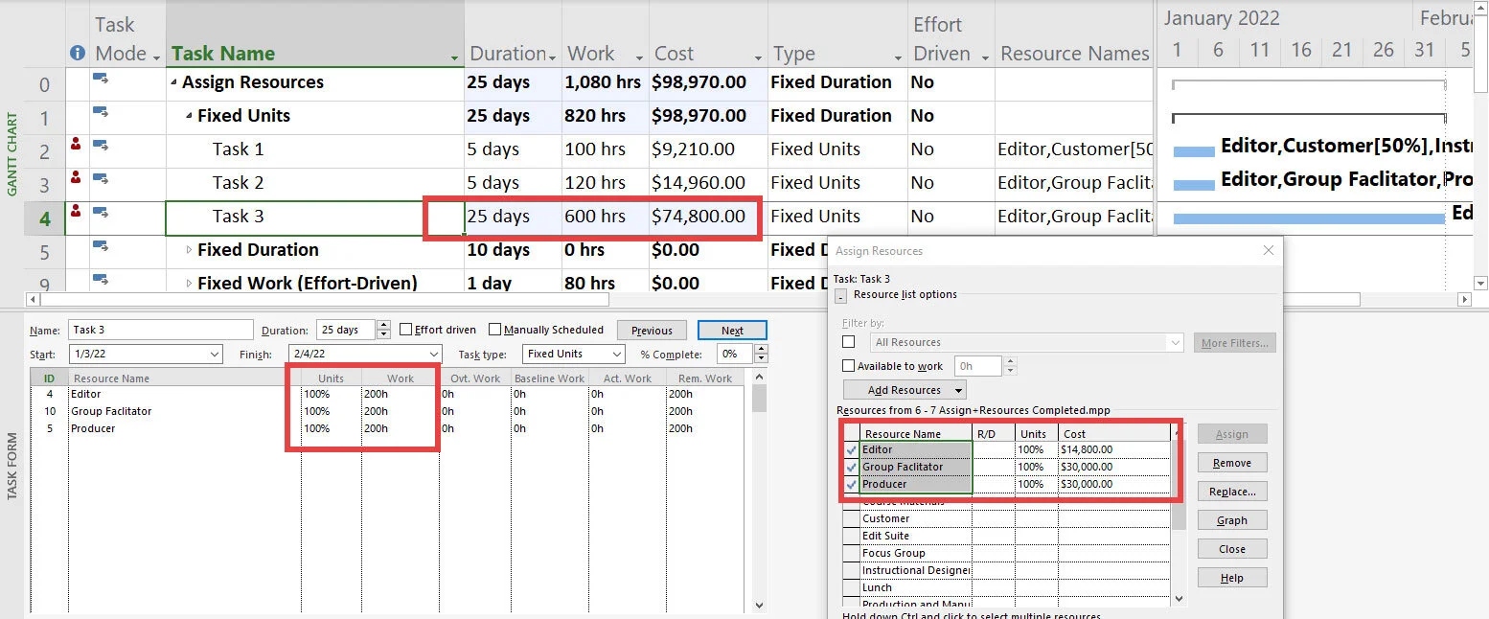The height and width of the screenshot is (619, 1489).
Task: Toggle the Manually Scheduled checkbox
Action: coord(494,330)
